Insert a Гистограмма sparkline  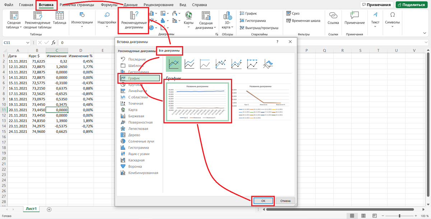pyautogui.click(x=253, y=21)
